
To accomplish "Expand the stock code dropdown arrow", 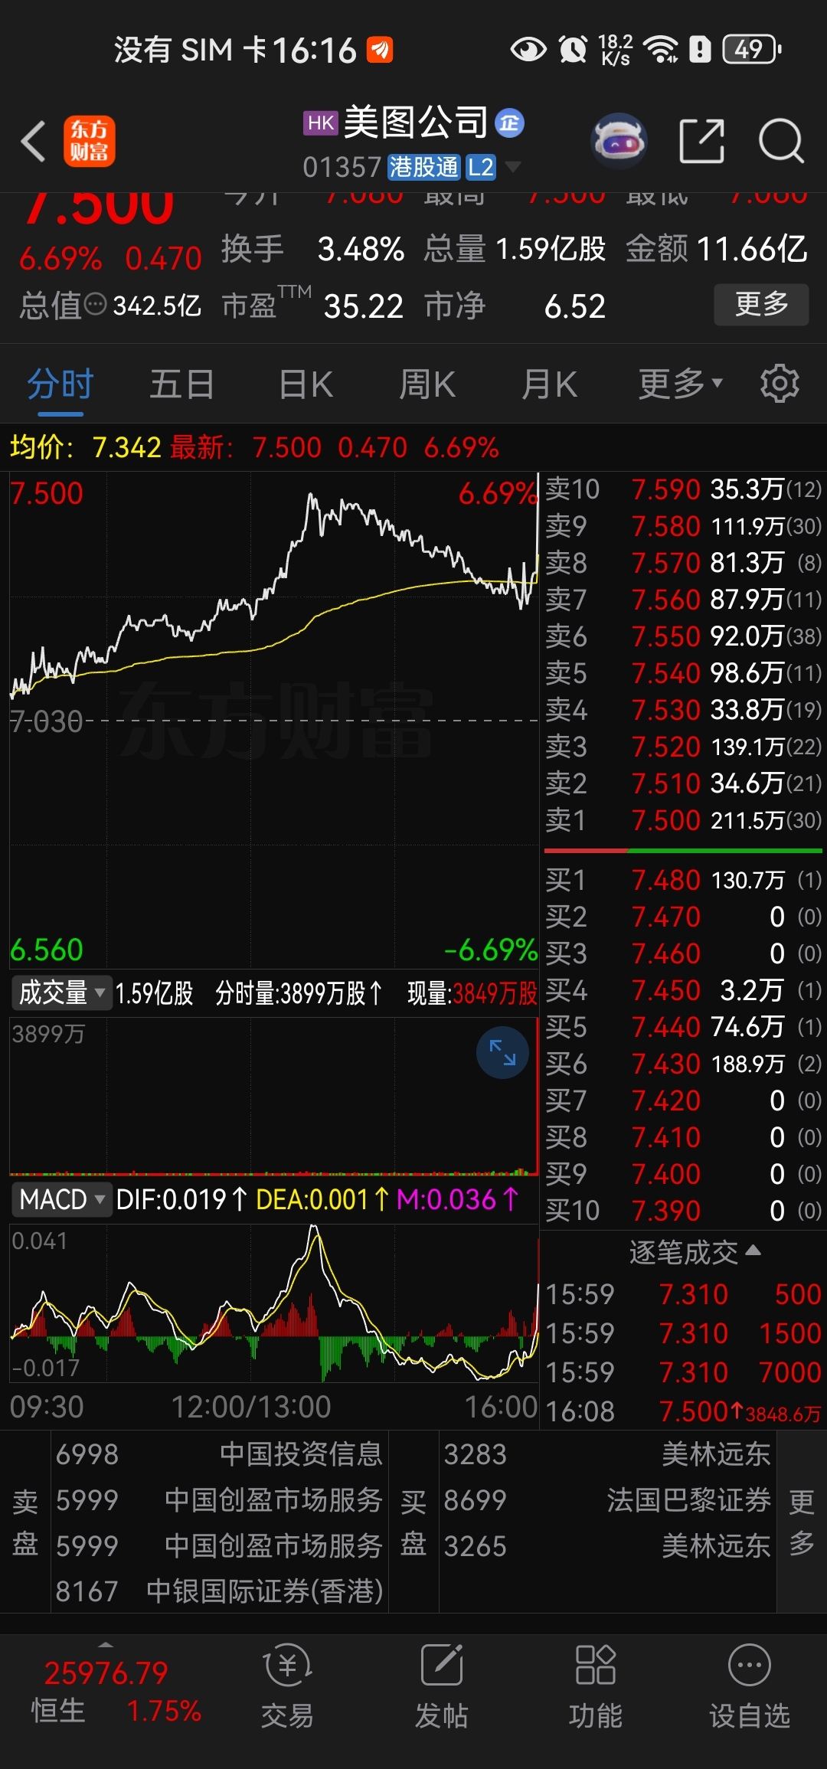I will click(x=512, y=166).
